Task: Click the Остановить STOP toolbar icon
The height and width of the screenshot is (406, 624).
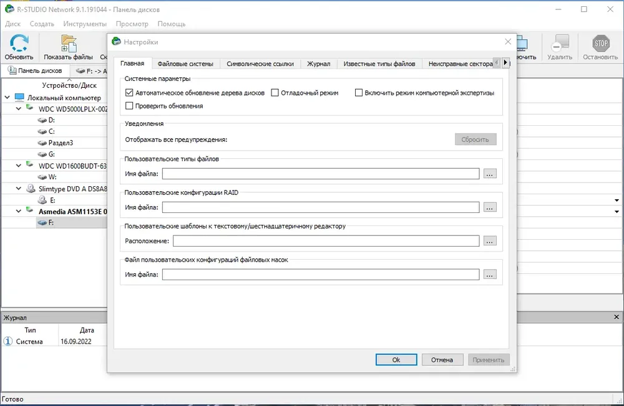Action: coord(601,43)
